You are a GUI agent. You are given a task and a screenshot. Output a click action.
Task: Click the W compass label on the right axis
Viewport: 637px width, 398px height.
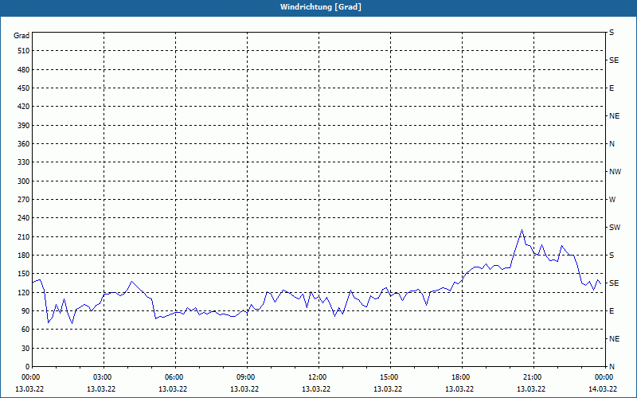(612, 200)
